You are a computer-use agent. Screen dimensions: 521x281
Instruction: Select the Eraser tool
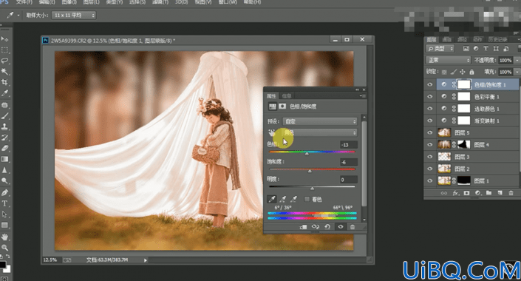[x=4, y=149]
